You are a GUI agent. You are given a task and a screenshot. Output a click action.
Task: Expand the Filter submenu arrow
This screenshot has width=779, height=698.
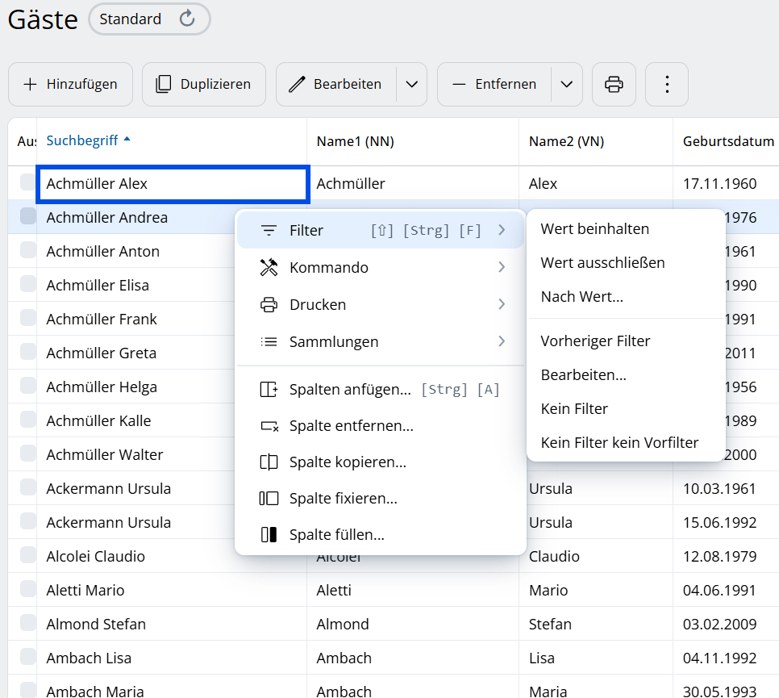click(x=502, y=230)
